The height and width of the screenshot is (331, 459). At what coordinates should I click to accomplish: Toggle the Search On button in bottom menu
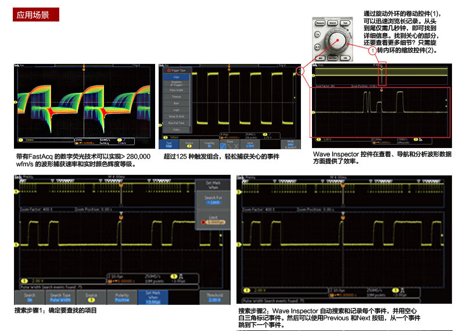(x=29, y=297)
